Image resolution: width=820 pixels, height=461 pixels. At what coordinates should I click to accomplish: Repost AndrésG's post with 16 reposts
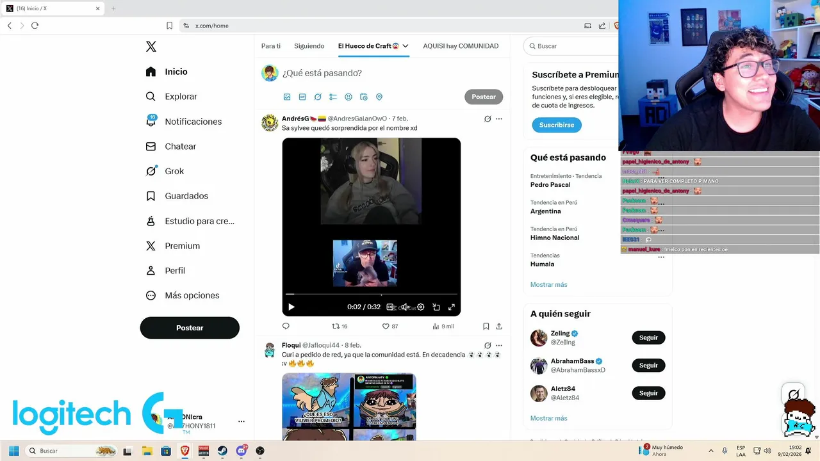point(340,326)
